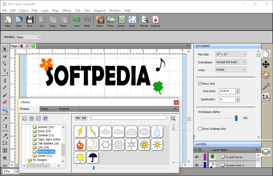Screen dimensions: 273x176
Task: Select the arrow Selection tool
Action: click(x=5, y=49)
